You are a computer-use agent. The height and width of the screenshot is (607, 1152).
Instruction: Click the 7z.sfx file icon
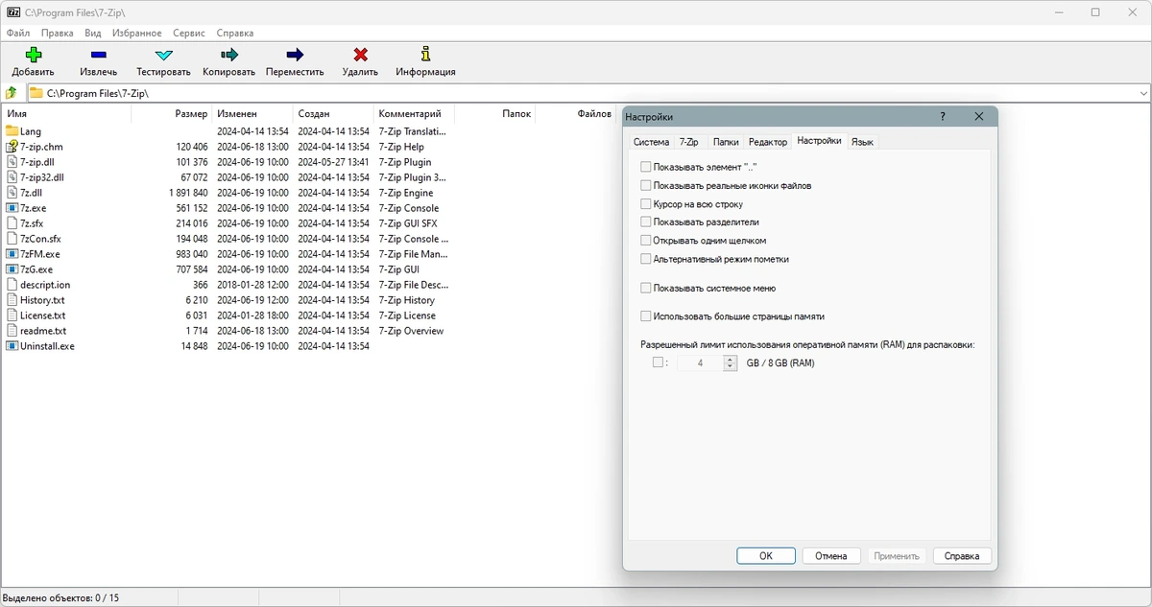[x=12, y=223]
